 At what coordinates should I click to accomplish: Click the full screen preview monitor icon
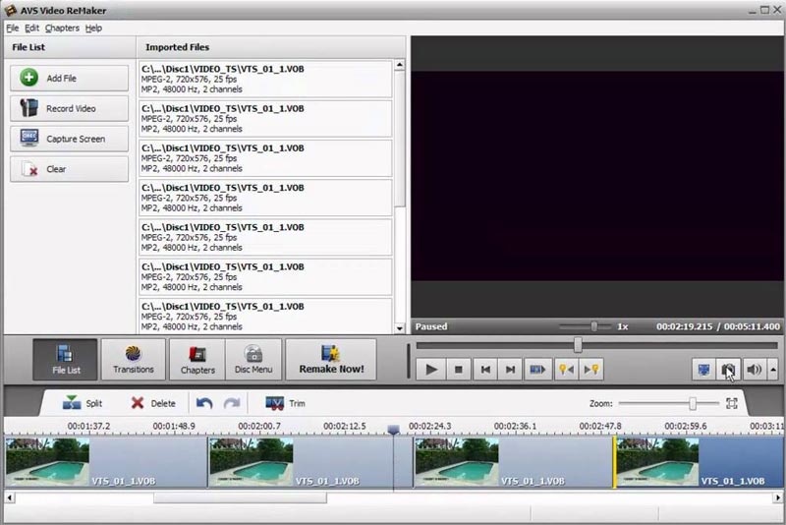703,370
